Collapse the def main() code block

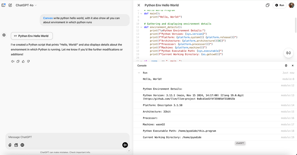click(x=141, y=14)
